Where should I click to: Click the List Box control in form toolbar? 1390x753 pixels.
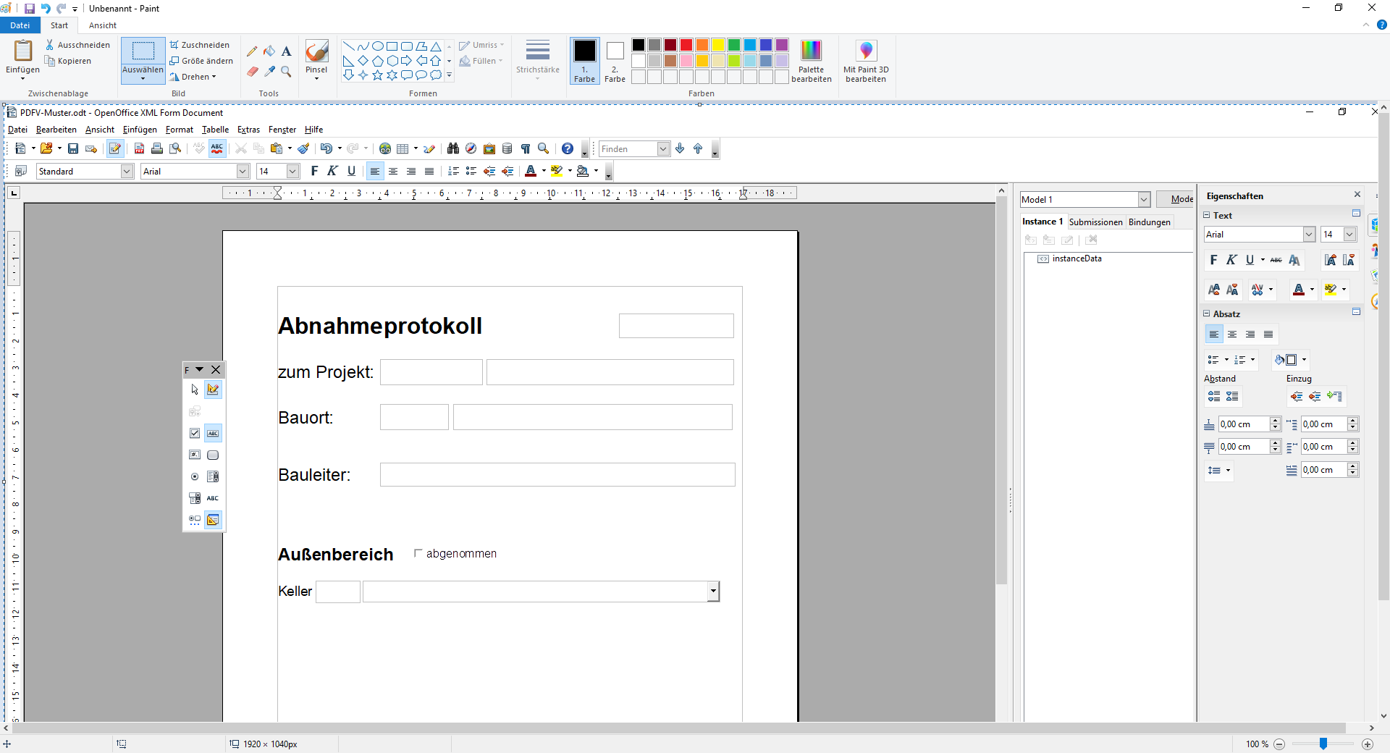pos(213,476)
